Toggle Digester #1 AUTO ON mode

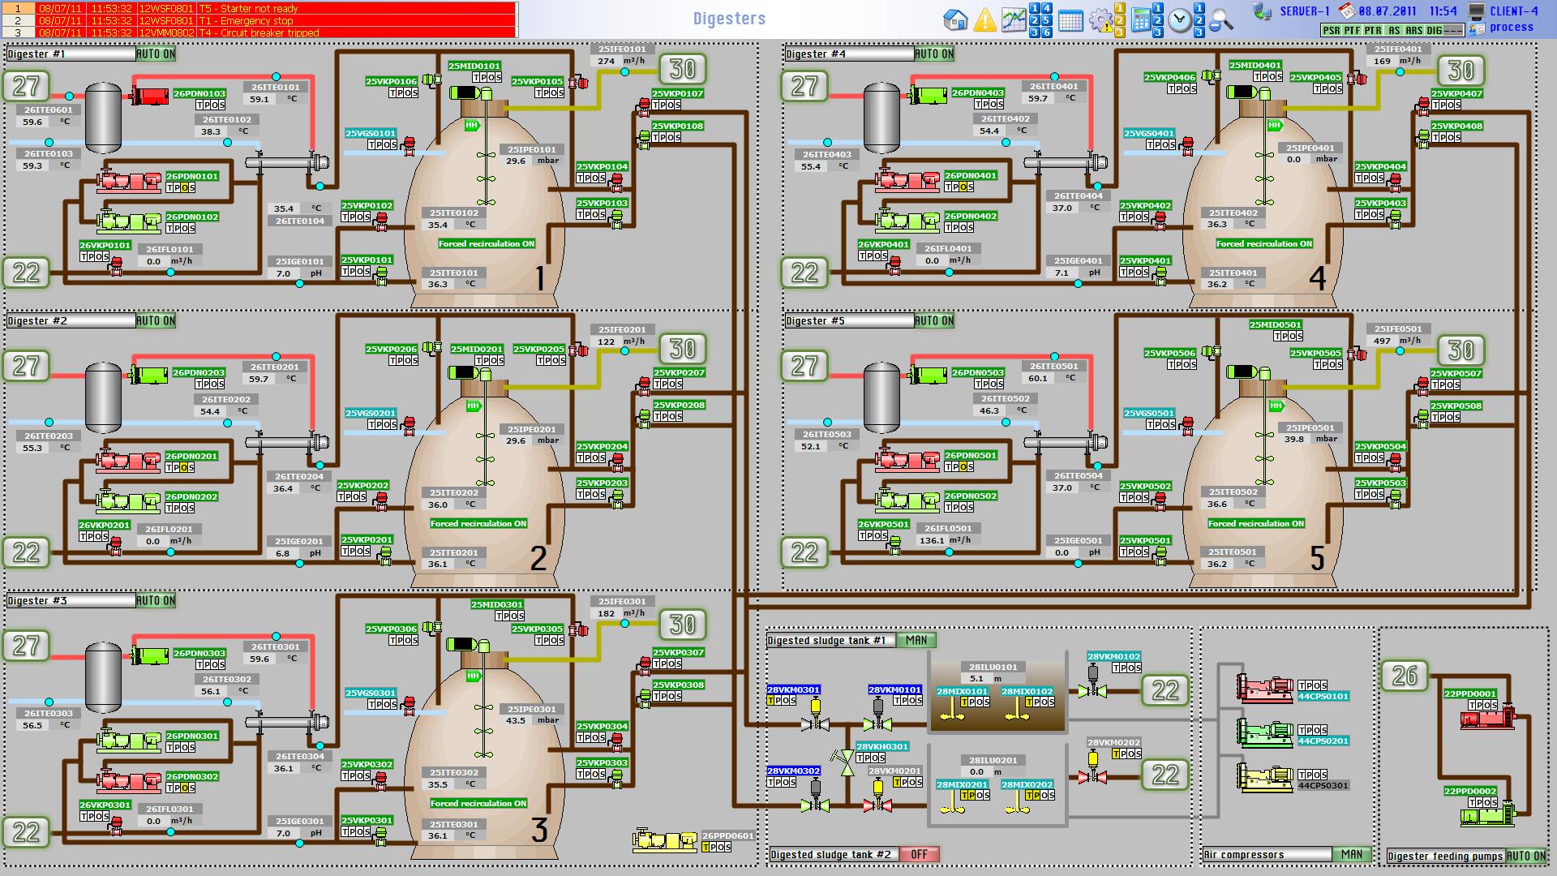155,54
